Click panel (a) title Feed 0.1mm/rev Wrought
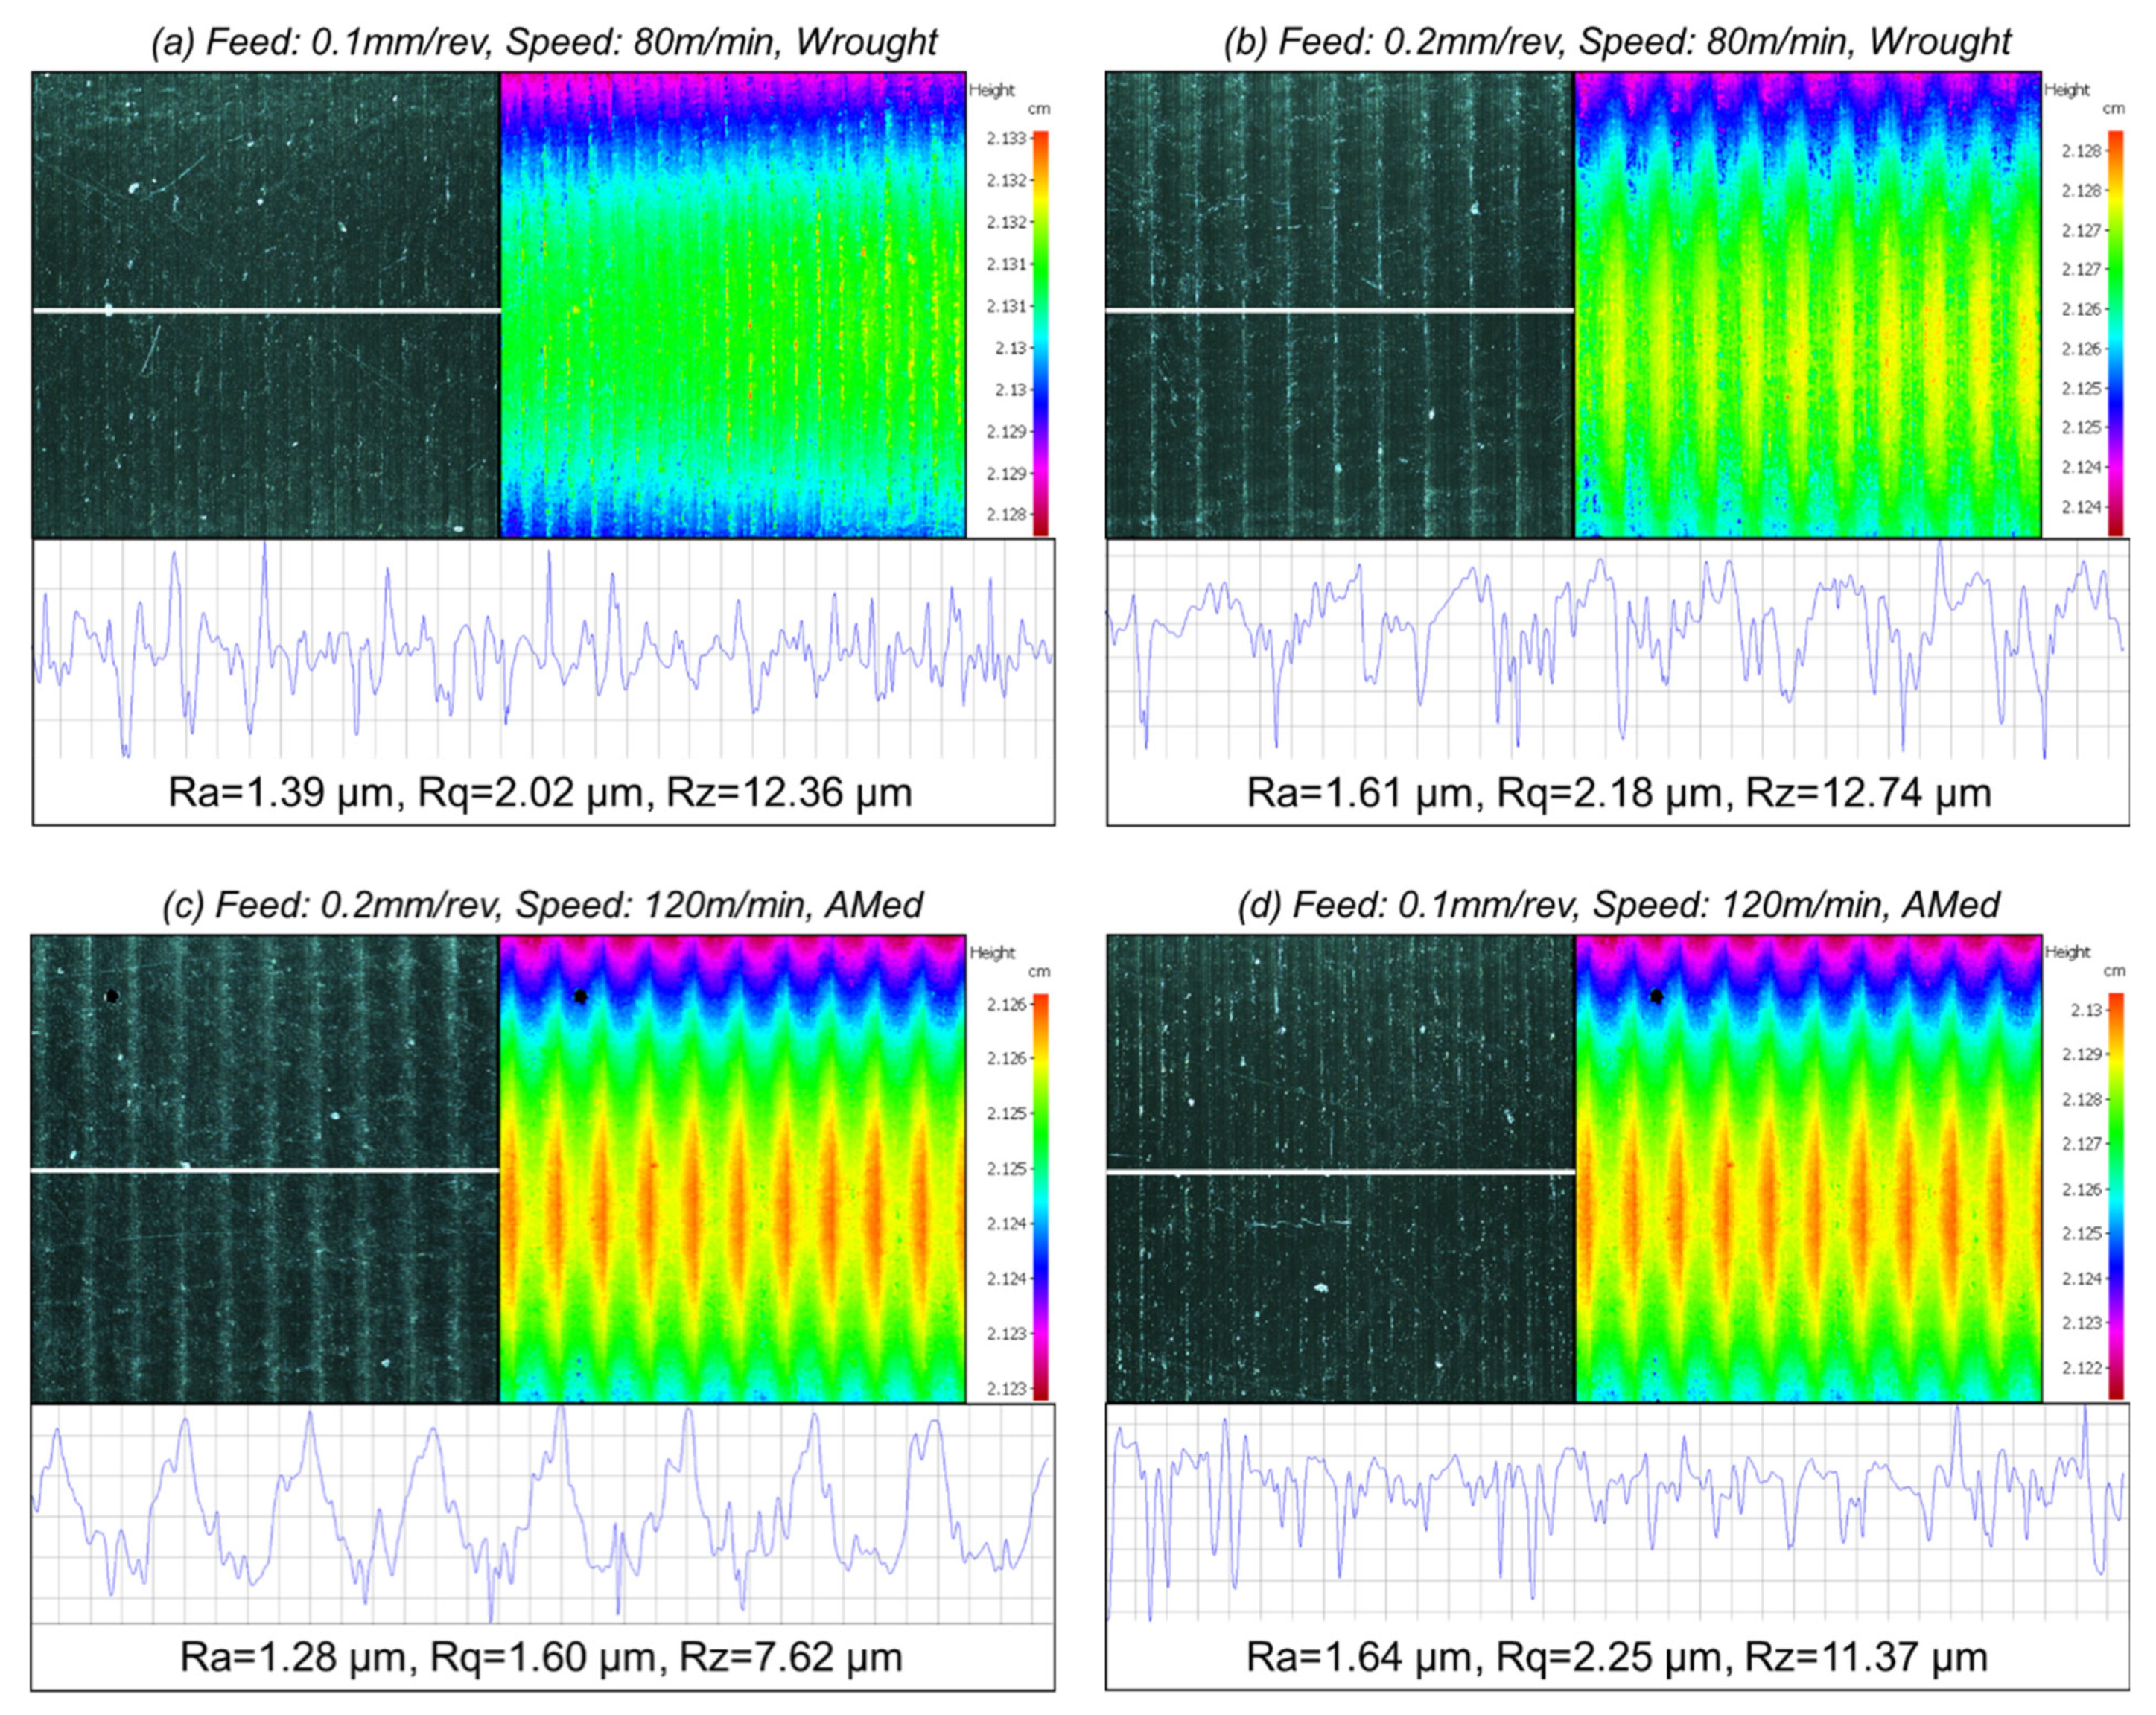 click(x=544, y=42)
